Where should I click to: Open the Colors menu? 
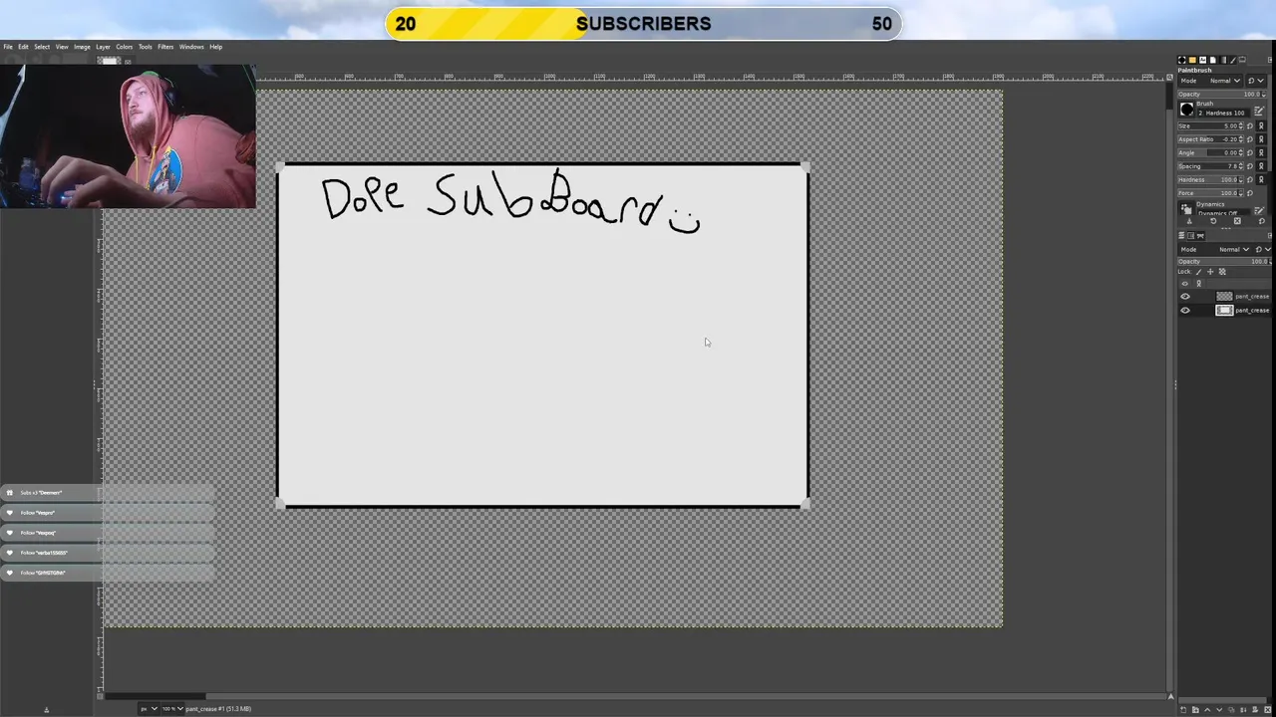coord(124,47)
